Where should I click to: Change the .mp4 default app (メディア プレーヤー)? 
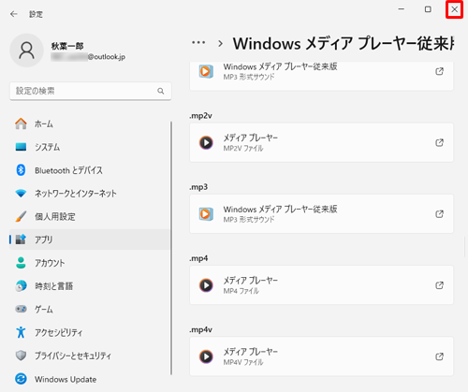pyautogui.click(x=321, y=285)
